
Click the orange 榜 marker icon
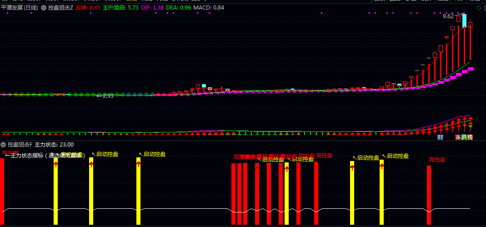470,137
